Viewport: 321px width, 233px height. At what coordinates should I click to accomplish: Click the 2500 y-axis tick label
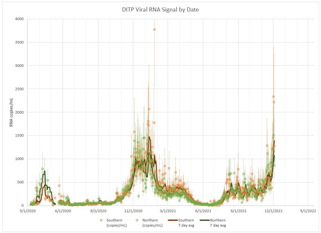point(19,89)
